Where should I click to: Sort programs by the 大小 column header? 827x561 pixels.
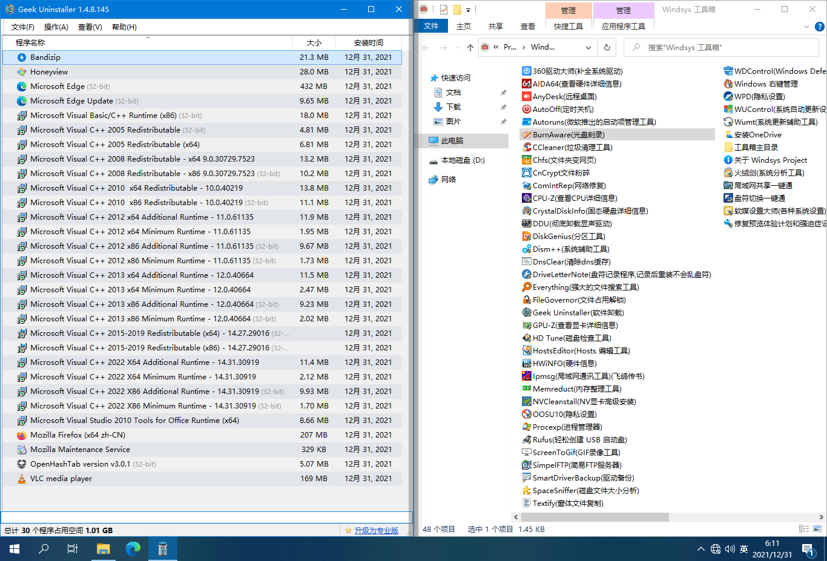[x=314, y=43]
